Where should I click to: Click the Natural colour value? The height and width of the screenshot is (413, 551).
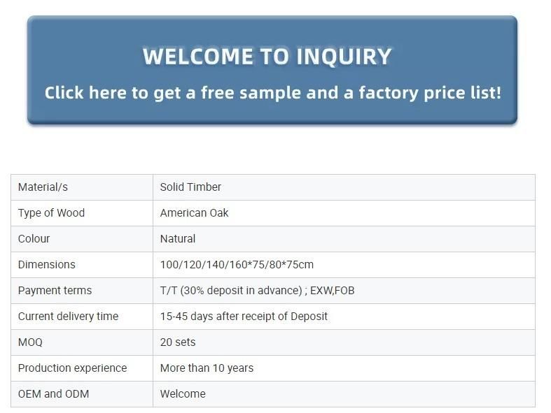[177, 238]
